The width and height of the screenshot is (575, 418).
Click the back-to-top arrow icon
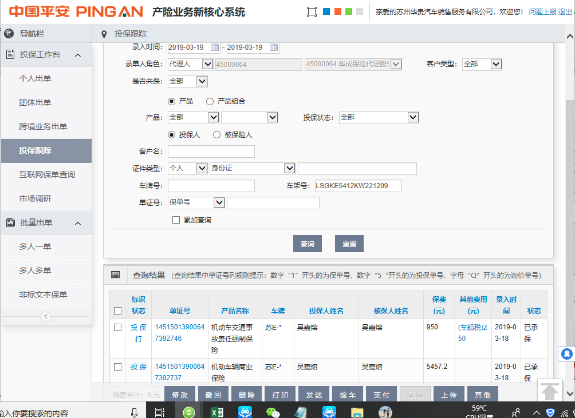[x=550, y=392]
